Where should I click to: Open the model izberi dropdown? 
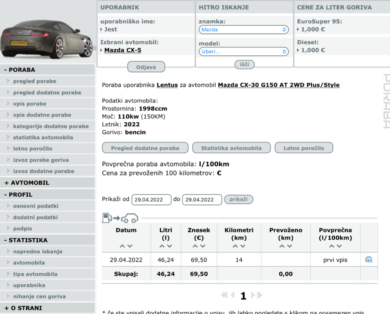click(243, 51)
